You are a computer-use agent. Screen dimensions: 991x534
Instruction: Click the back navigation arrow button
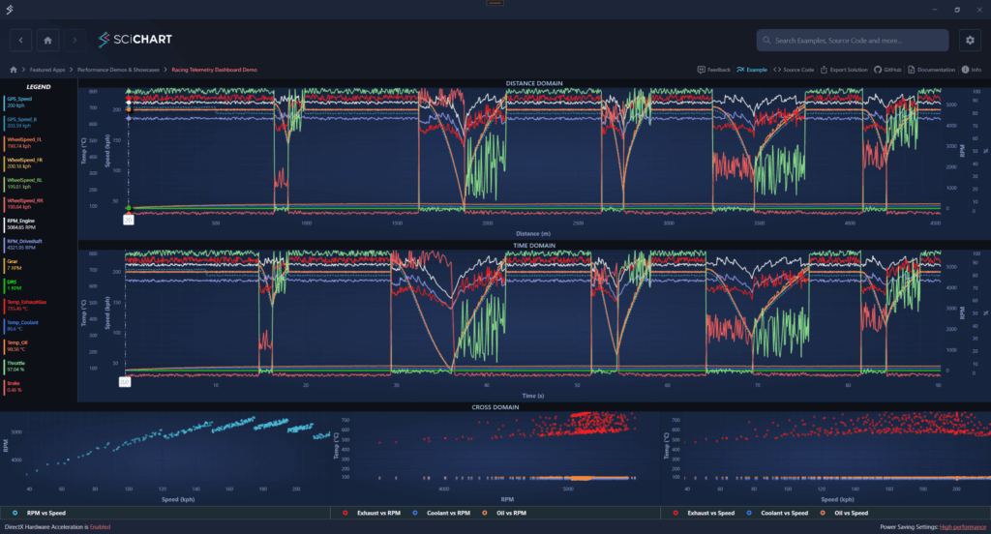pyautogui.click(x=21, y=40)
